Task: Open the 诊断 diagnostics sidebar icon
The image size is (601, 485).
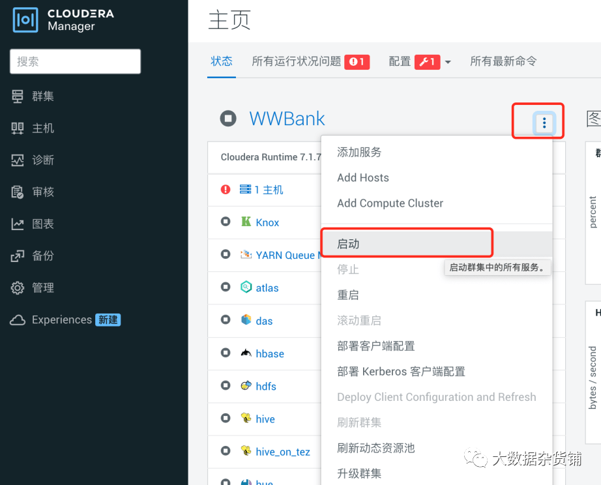Action: click(x=17, y=160)
